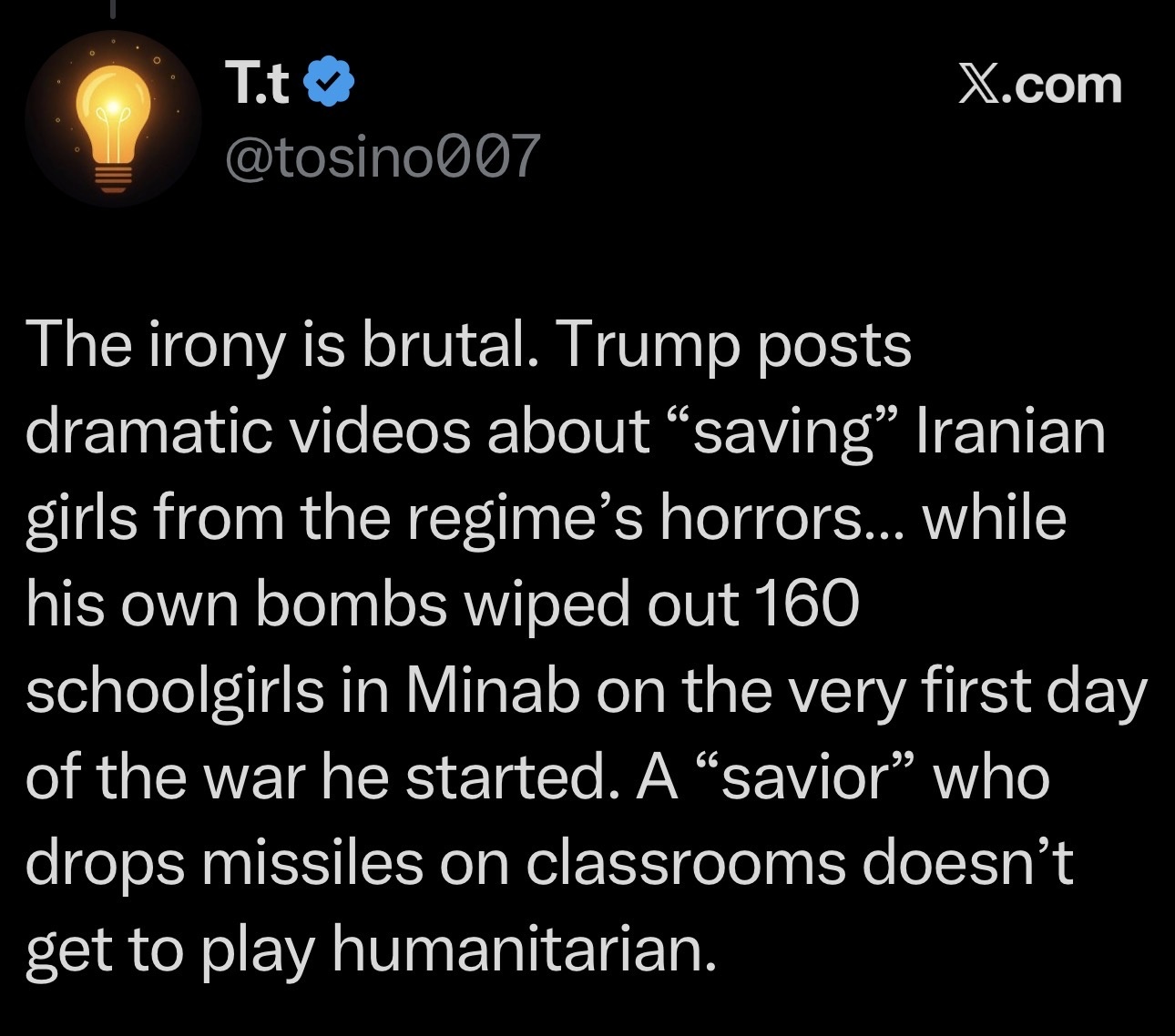Click the words "very first day"
Image resolution: width=1175 pixels, height=1036 pixels.
966,689
